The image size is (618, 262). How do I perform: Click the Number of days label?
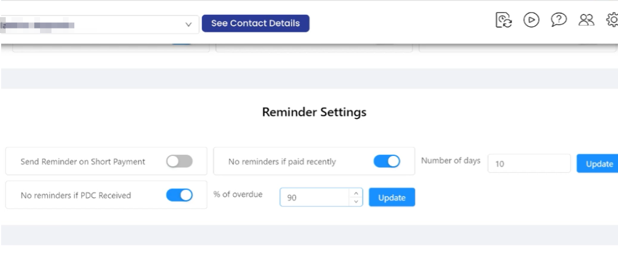click(x=451, y=160)
